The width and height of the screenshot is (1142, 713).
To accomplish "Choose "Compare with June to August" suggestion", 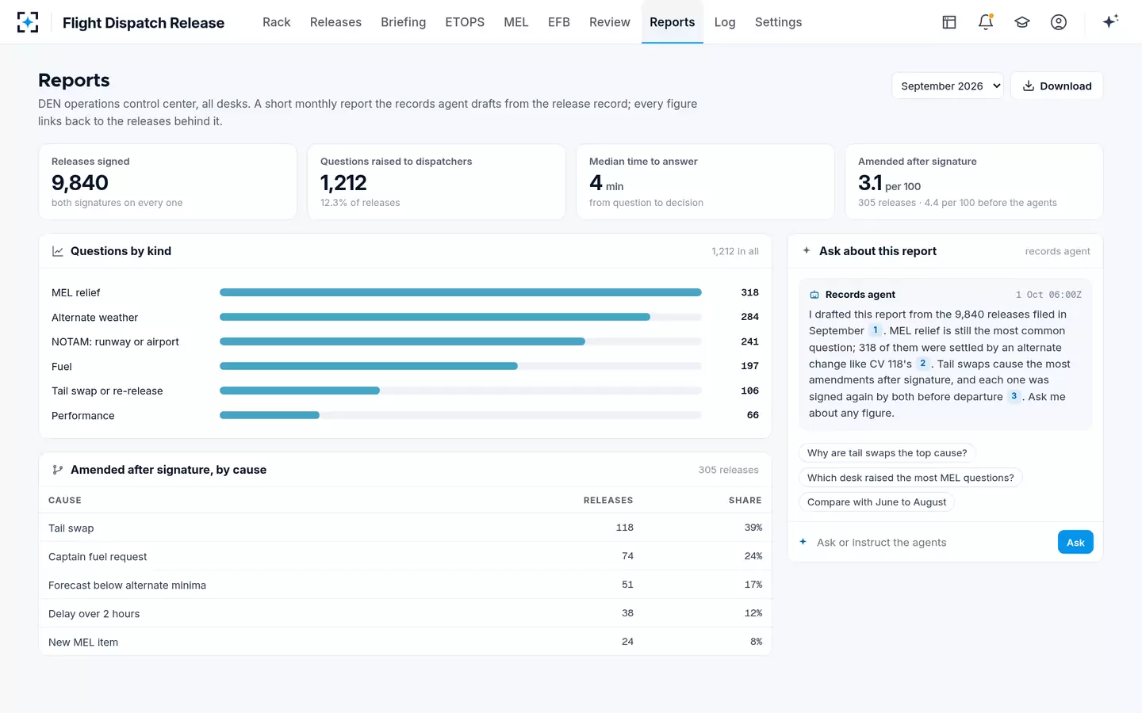I will pyautogui.click(x=876, y=502).
